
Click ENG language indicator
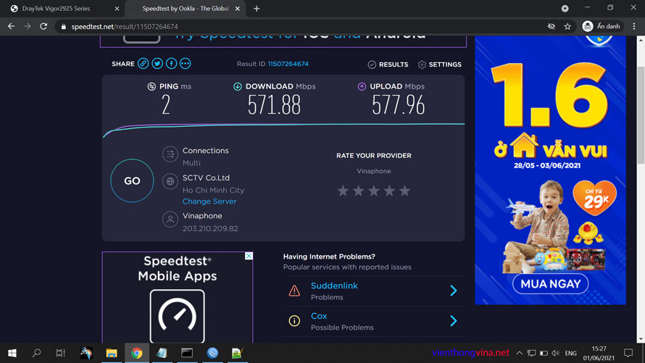coord(570,353)
